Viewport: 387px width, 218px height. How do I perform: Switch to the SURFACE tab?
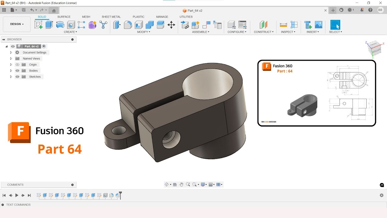[x=64, y=17]
